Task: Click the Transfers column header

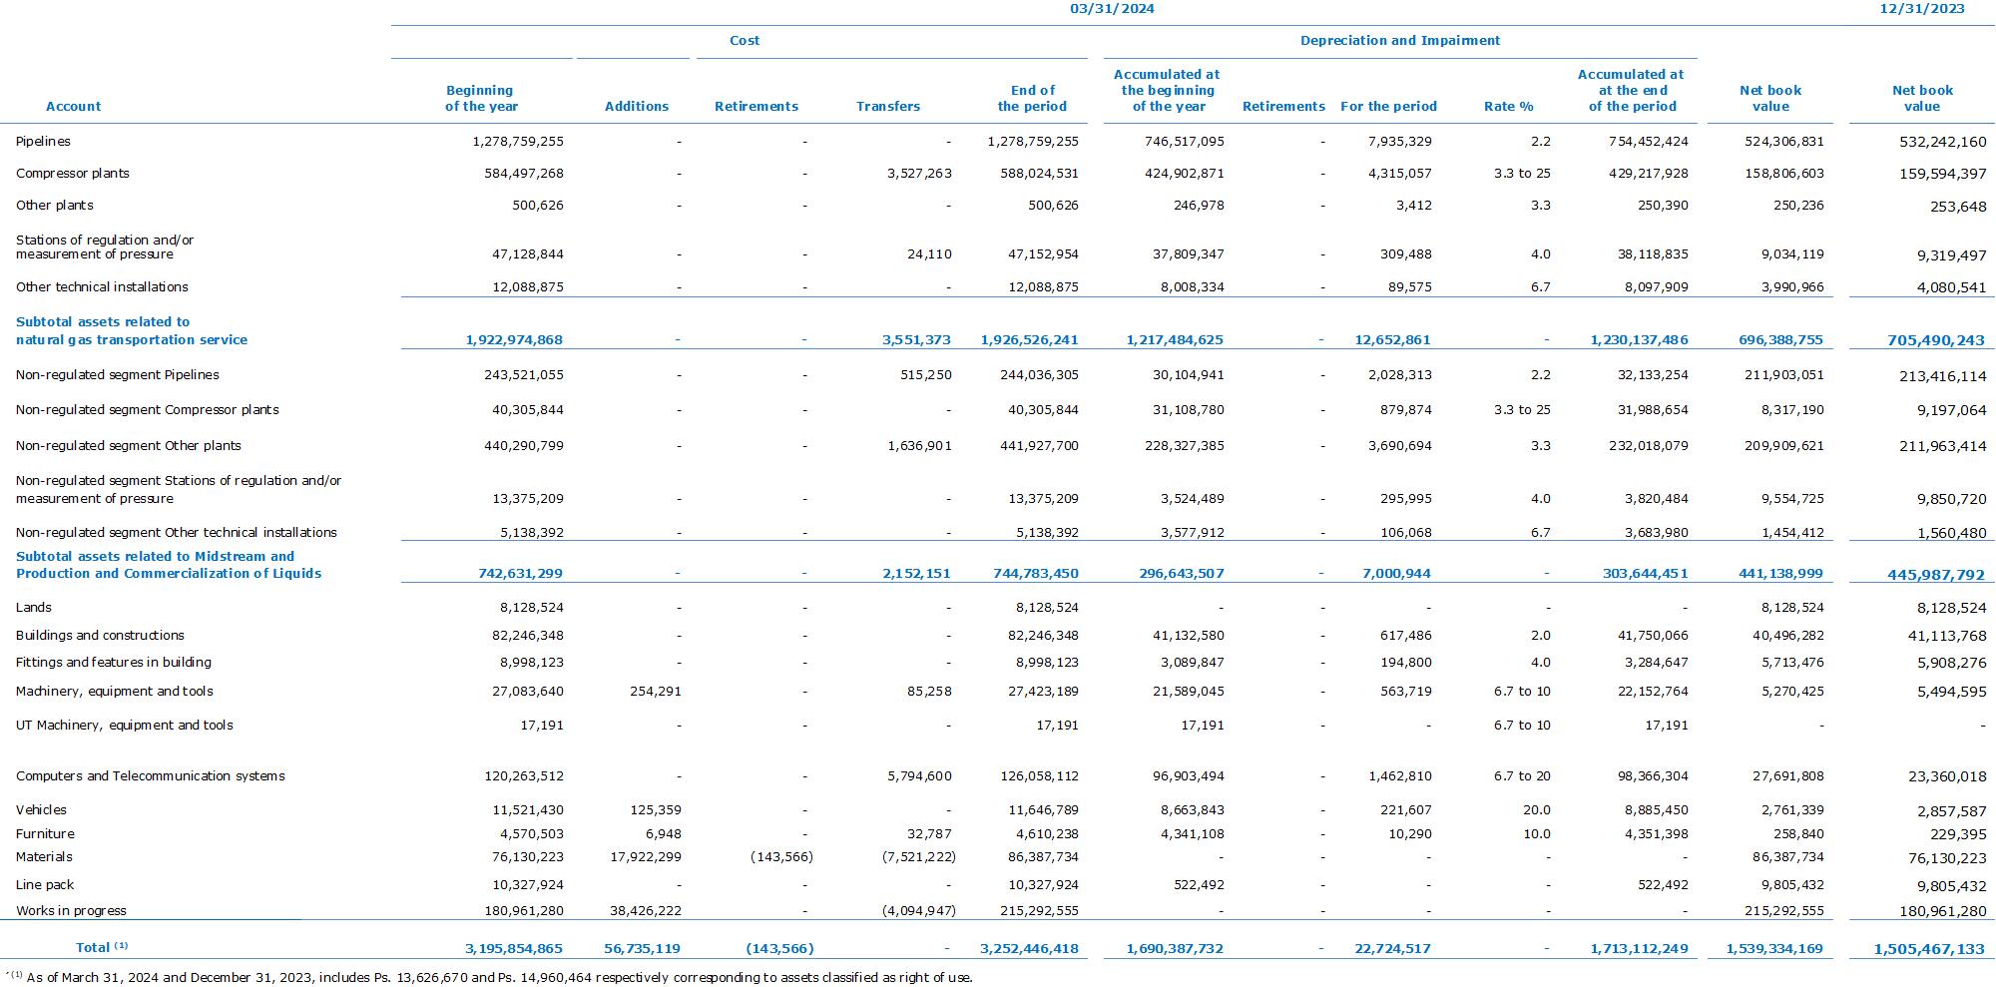Action: [888, 107]
